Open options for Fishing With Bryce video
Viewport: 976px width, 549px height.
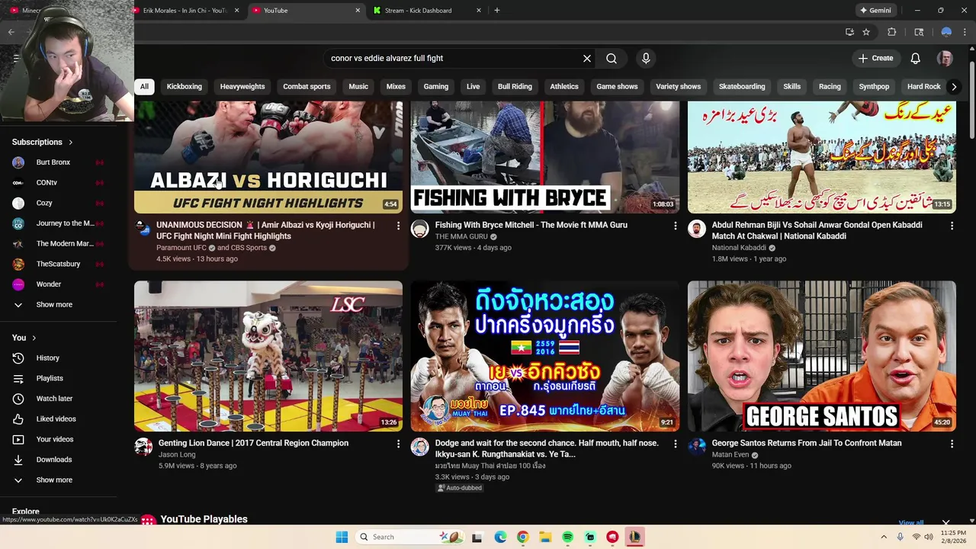click(675, 226)
